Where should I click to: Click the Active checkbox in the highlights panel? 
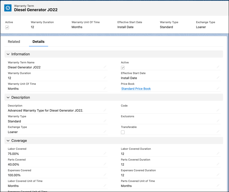point(7,27)
